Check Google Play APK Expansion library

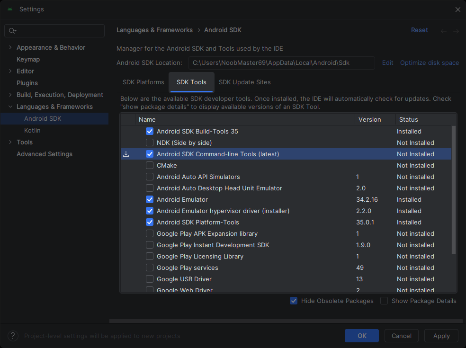coord(150,233)
